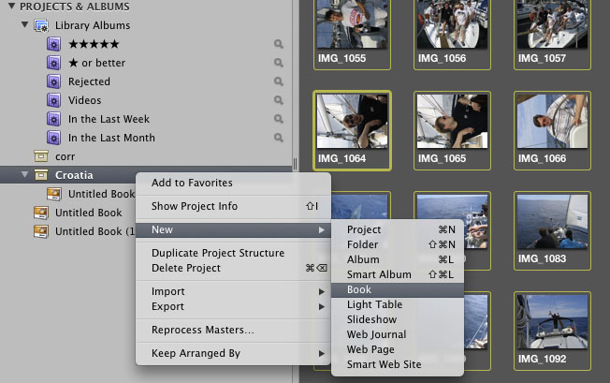Click the Videos smart album icon
The image size is (610, 383).
click(x=53, y=100)
